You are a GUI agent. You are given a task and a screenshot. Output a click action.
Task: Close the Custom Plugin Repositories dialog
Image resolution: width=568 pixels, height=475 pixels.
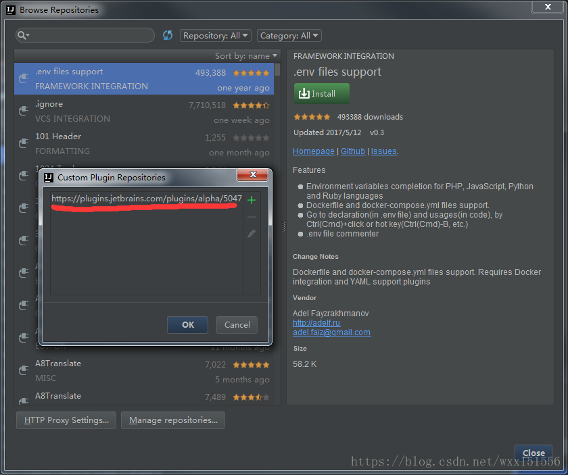(253, 174)
